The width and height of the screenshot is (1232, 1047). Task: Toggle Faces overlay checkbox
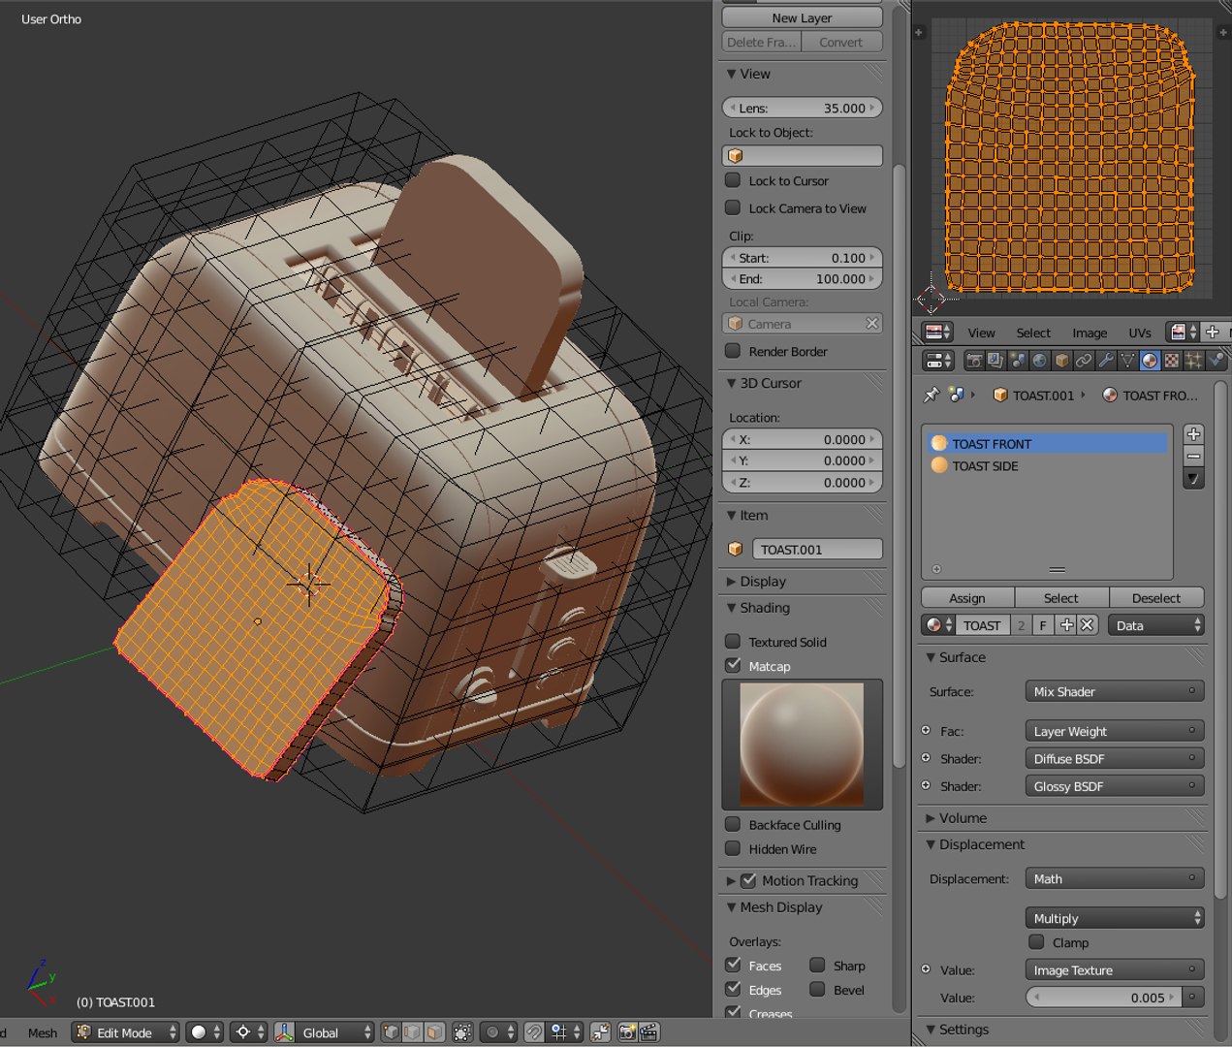733,965
